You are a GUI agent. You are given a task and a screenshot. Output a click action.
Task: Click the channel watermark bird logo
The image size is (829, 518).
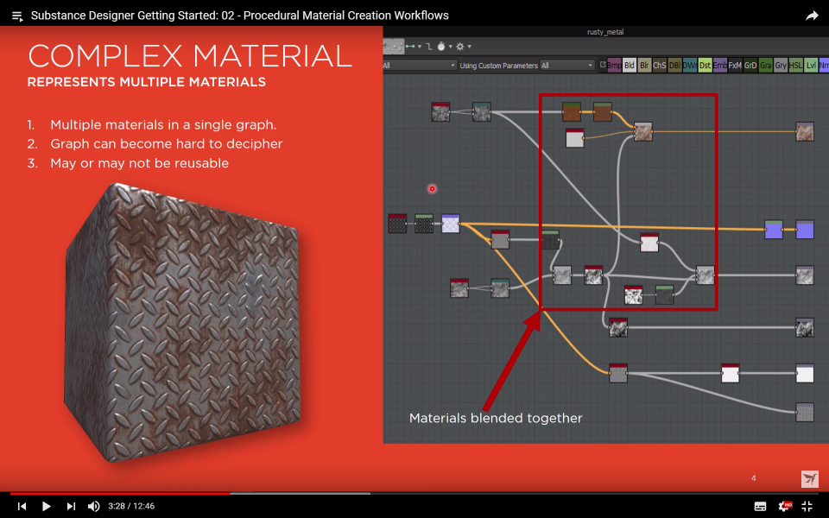[809, 479]
